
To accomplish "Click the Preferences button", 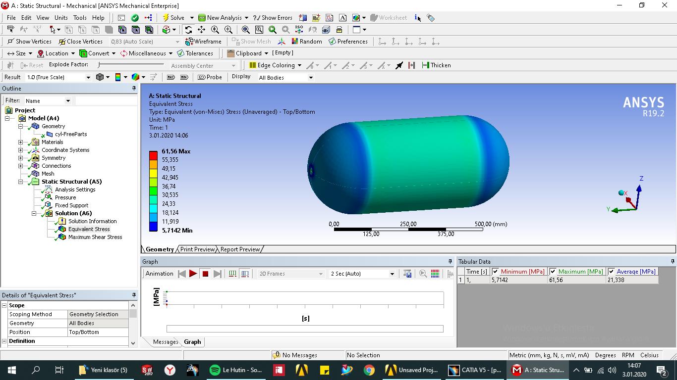I will tap(348, 41).
